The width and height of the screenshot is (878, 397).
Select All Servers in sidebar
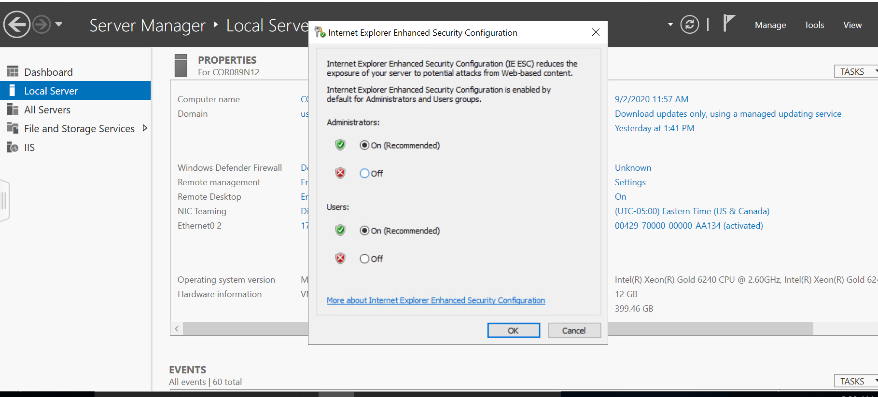tap(47, 110)
